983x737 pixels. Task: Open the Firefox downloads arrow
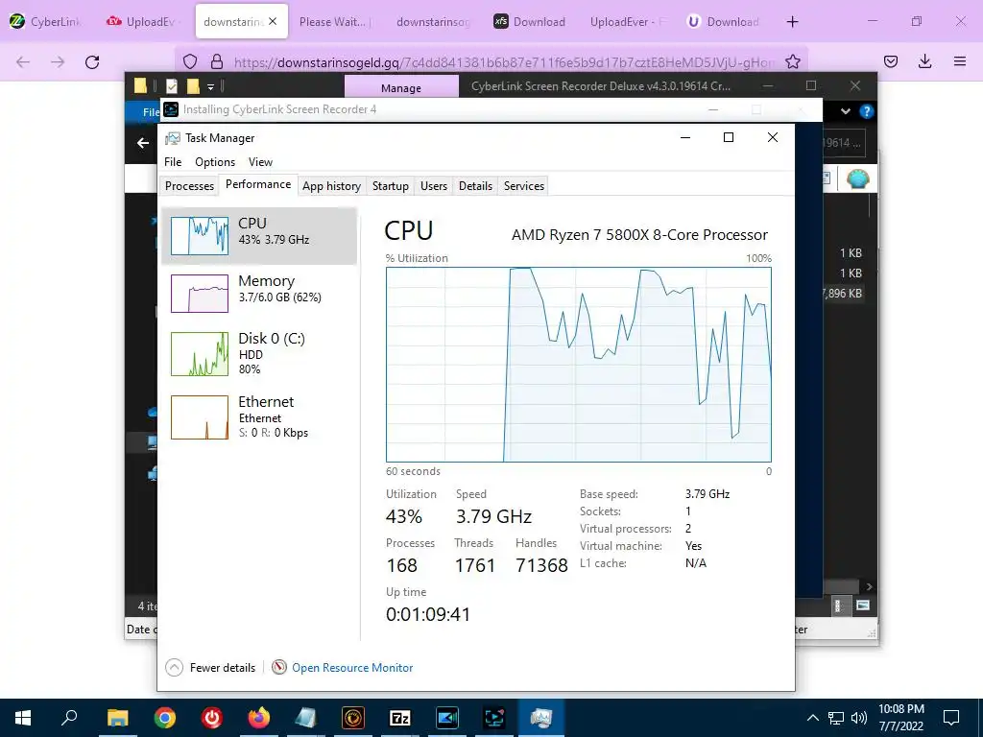tap(924, 61)
